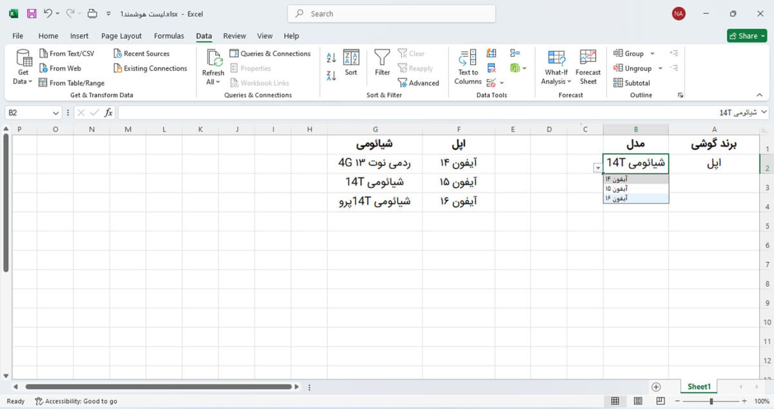Click the green Share button

[747, 36]
